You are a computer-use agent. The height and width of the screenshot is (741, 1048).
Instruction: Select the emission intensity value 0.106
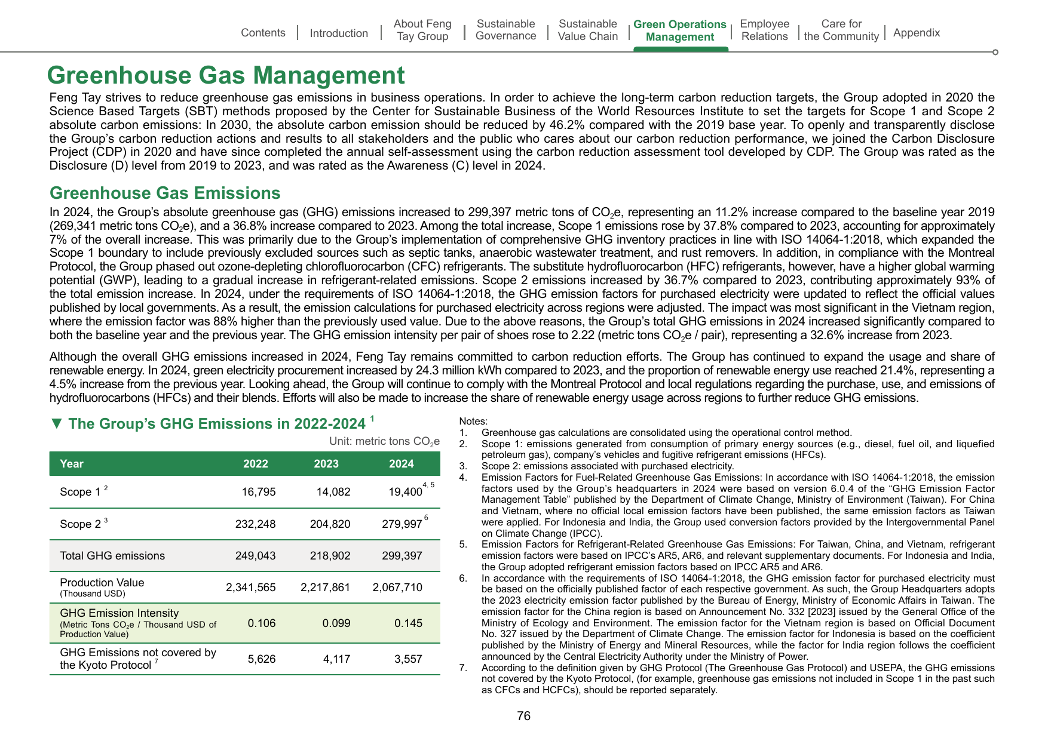click(262, 623)
